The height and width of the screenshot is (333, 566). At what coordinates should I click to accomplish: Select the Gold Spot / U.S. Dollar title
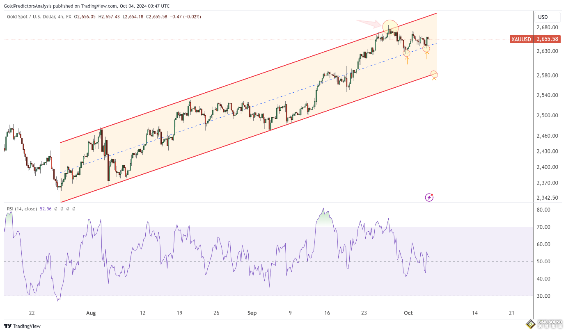[x=39, y=16]
